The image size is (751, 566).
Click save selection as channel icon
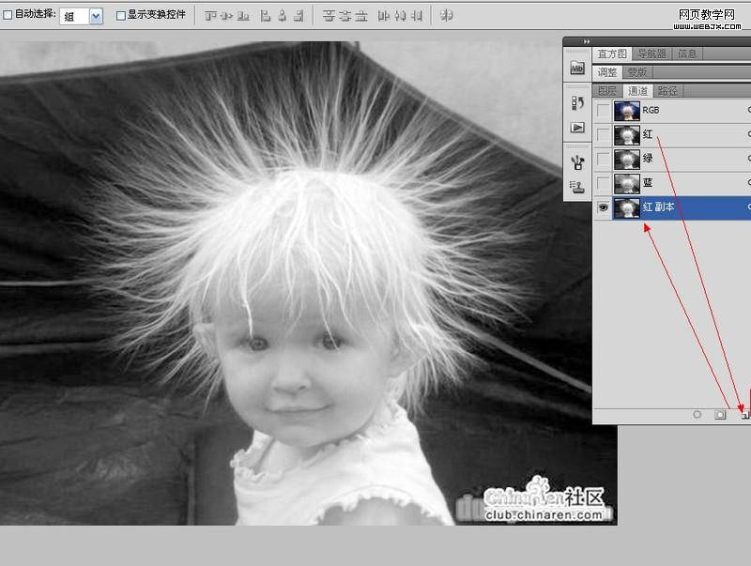(x=720, y=415)
